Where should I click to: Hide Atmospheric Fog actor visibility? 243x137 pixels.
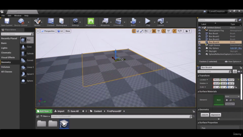[199, 30]
